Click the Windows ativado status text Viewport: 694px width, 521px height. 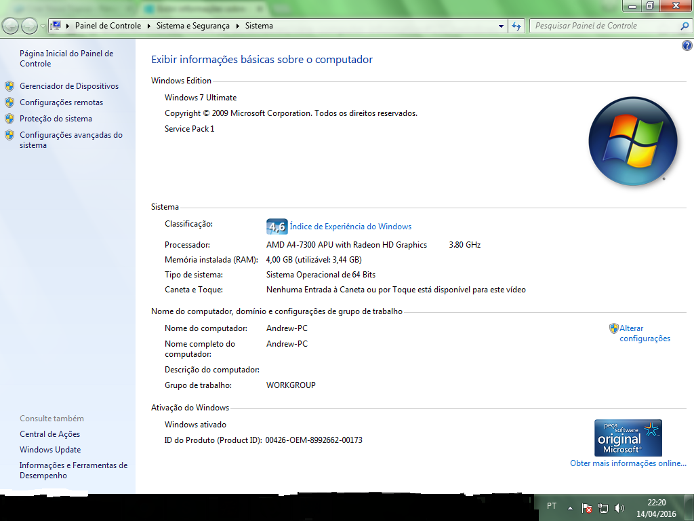coord(195,425)
